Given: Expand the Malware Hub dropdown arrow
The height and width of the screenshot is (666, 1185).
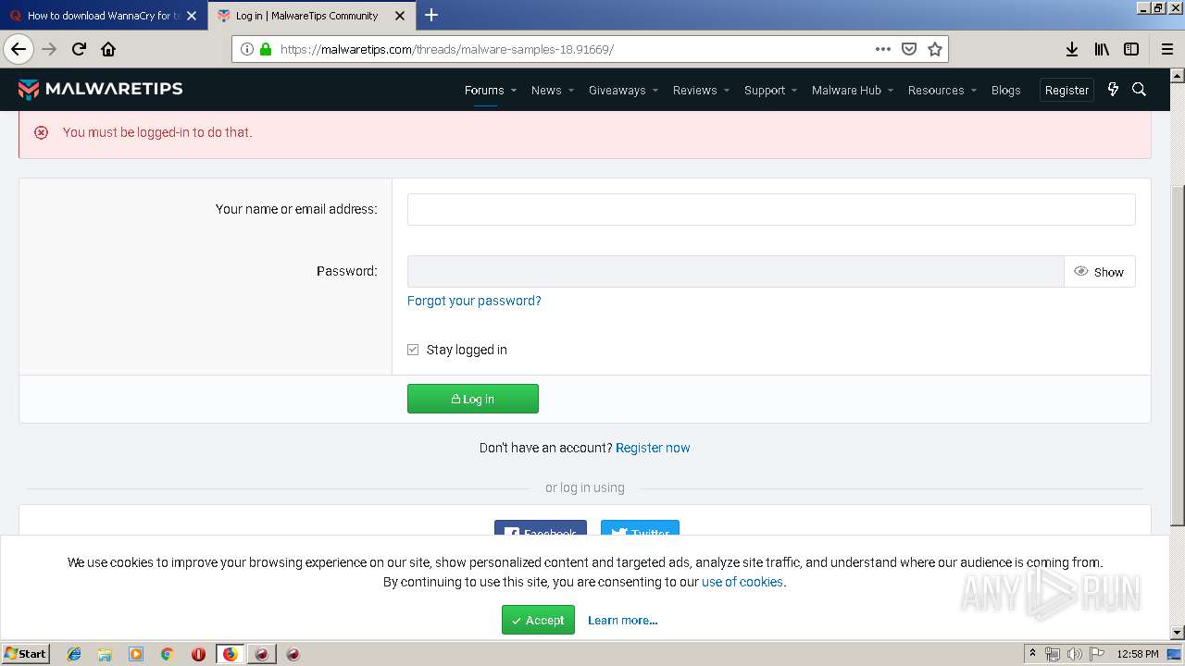Looking at the screenshot, I should pos(890,91).
